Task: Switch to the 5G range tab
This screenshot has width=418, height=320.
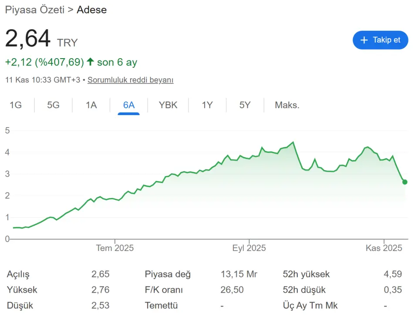Action: coord(53,105)
